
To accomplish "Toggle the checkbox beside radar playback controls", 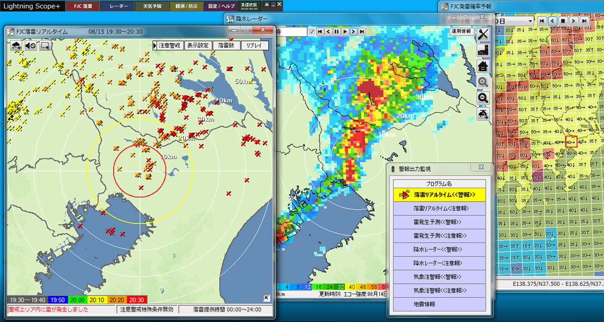I will click(312, 32).
